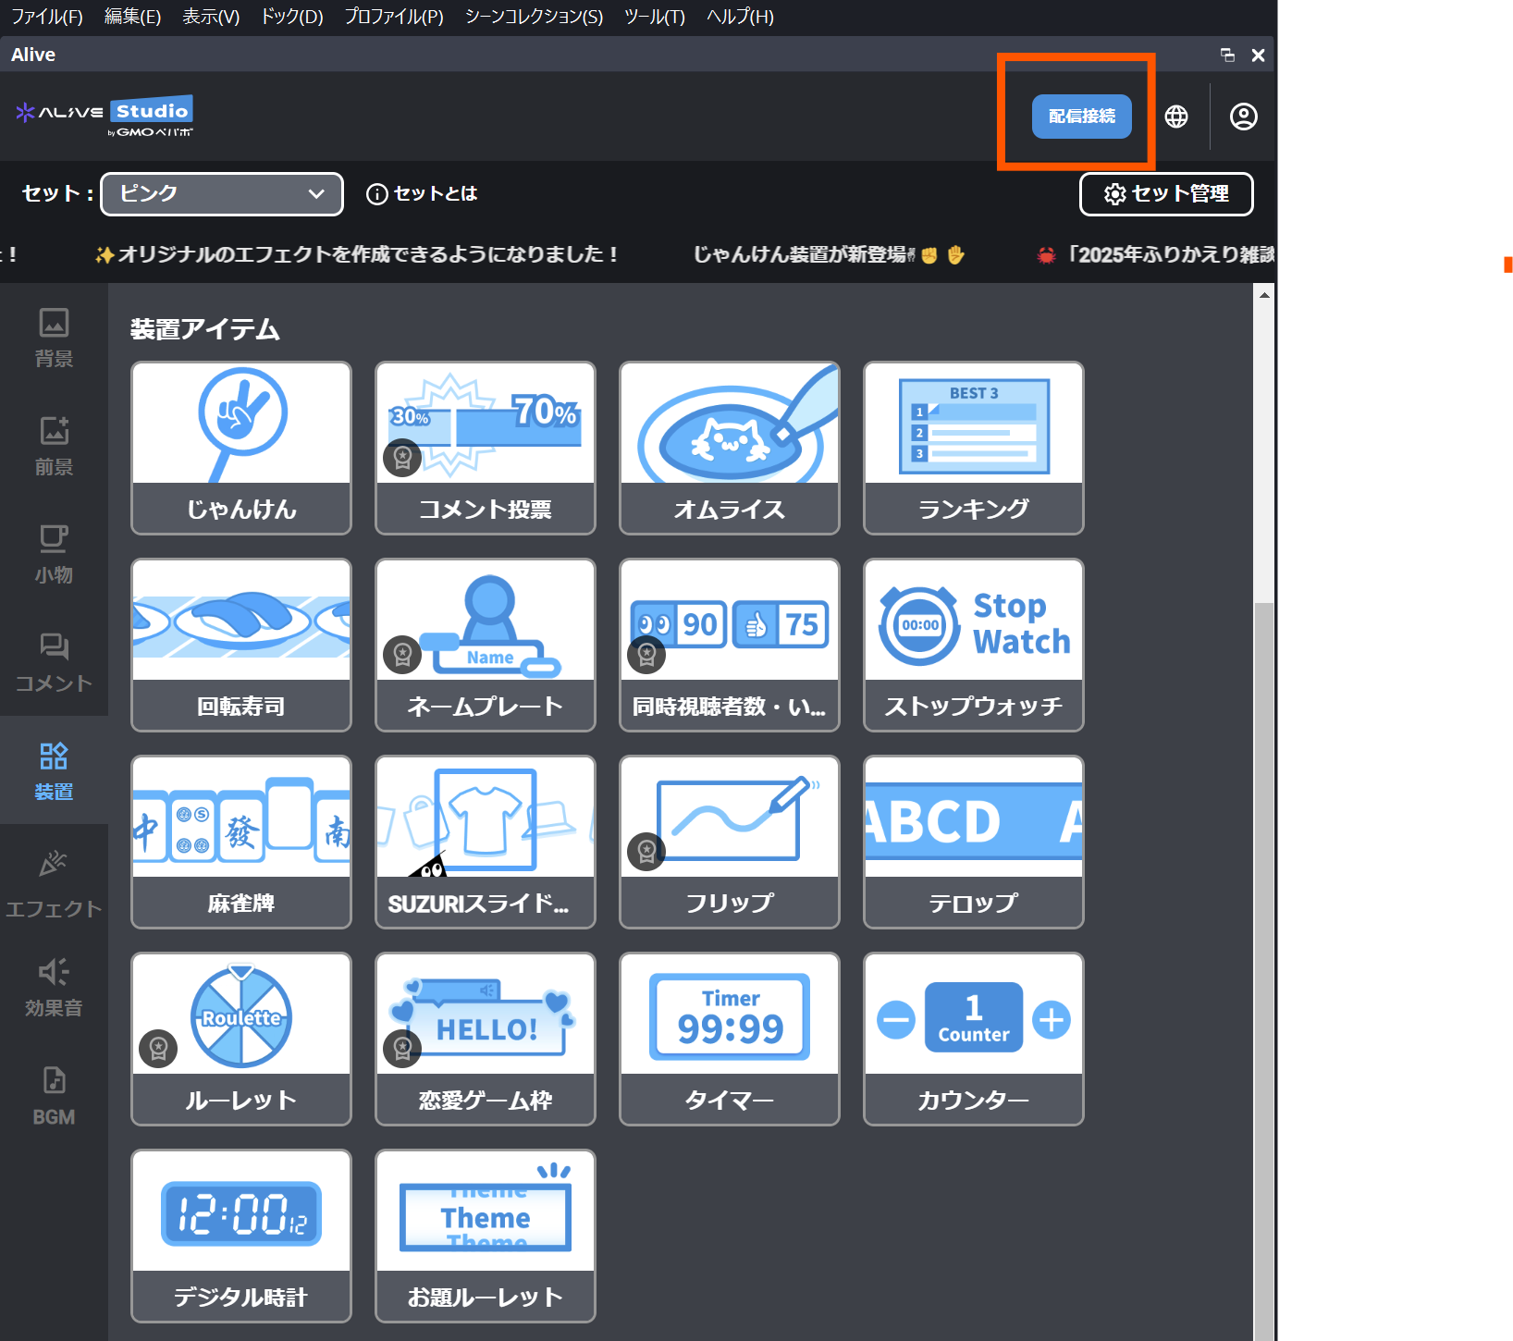Open the BGM sidebar icon
1513x1341 pixels.
click(54, 1096)
